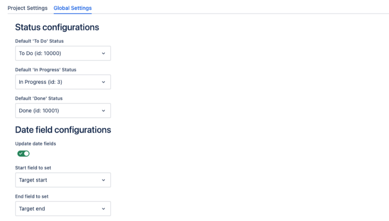Viewport: 389px width, 221px height.
Task: Click the chevron in the In Progress status dropdown
Action: coord(103,82)
